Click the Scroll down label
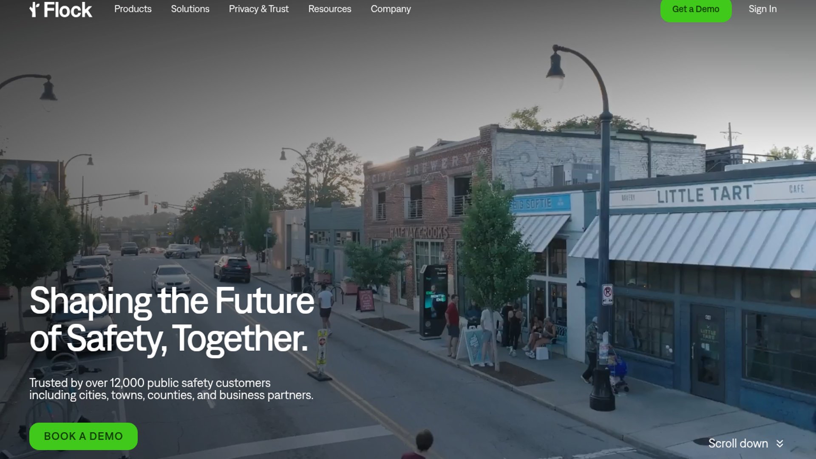Screen dimensions: 816x459 pyautogui.click(x=738, y=444)
